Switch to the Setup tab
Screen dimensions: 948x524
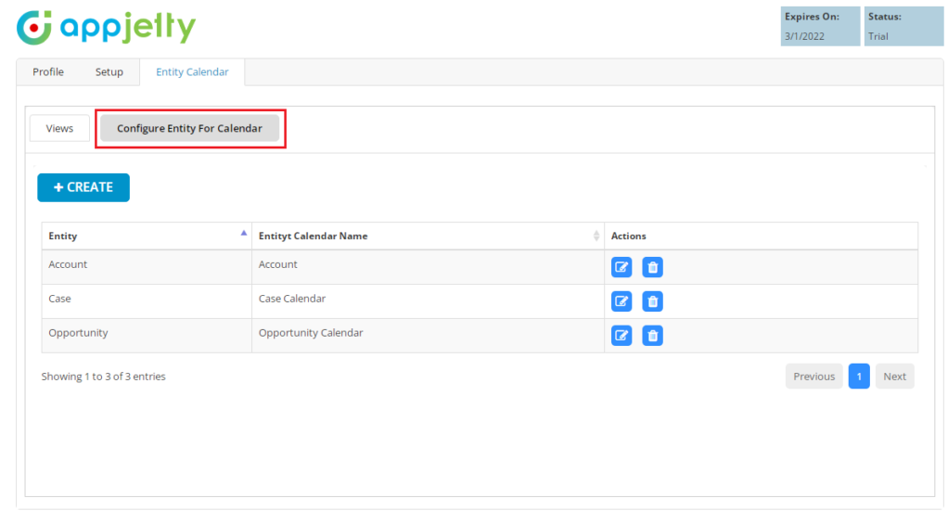click(x=109, y=72)
